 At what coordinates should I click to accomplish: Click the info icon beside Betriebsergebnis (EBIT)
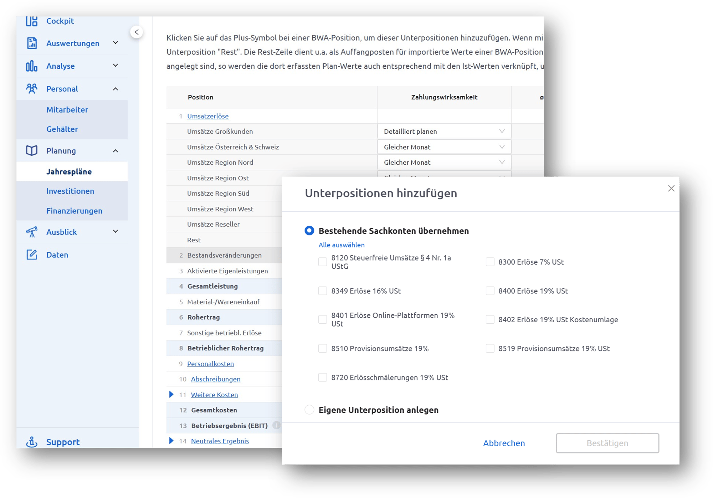pyautogui.click(x=276, y=425)
